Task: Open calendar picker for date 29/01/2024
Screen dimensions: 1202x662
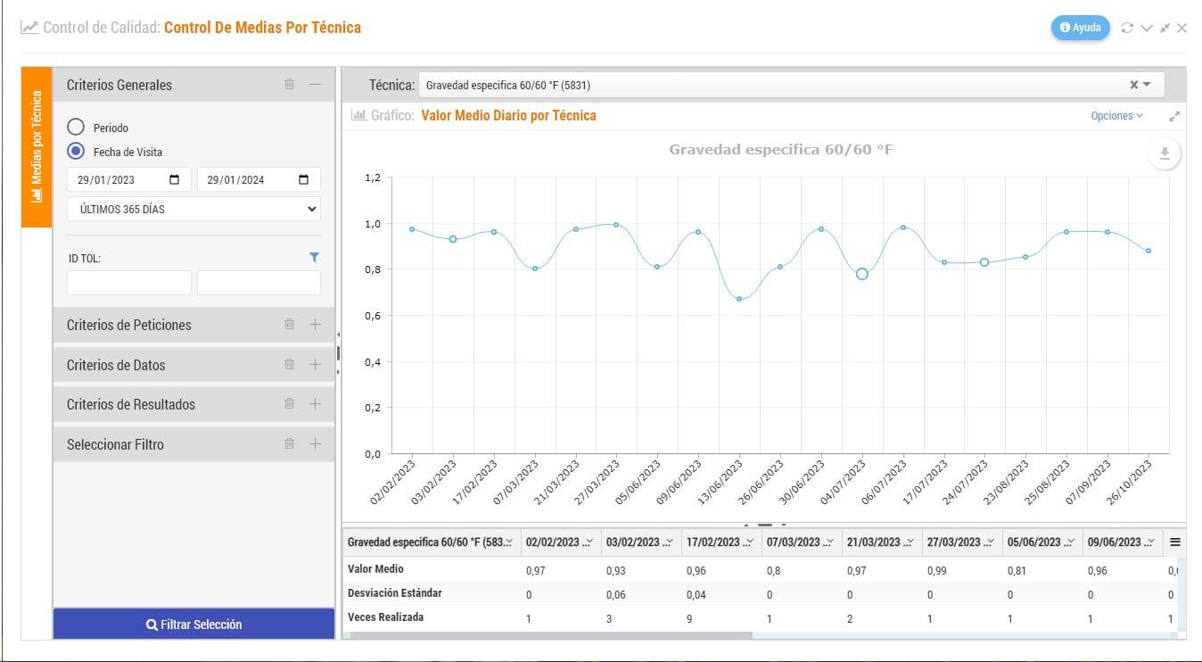Action: click(304, 179)
